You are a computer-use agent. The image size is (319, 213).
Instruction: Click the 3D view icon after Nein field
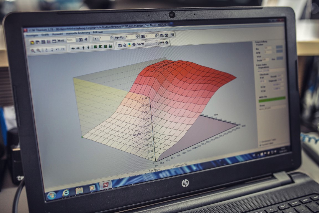coord(81,40)
